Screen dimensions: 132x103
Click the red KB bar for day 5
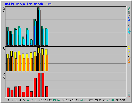click(x=23, y=94)
